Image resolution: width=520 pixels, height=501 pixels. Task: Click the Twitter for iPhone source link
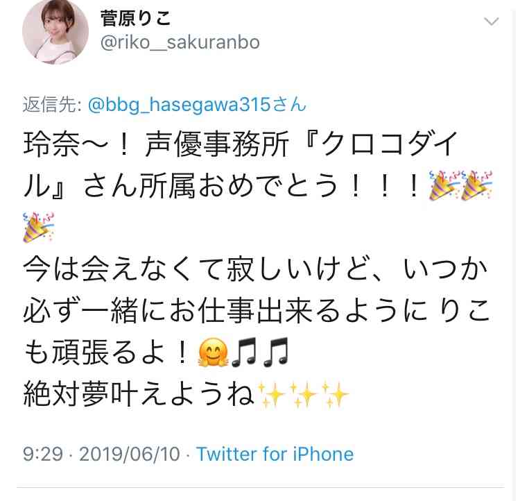[x=275, y=454]
